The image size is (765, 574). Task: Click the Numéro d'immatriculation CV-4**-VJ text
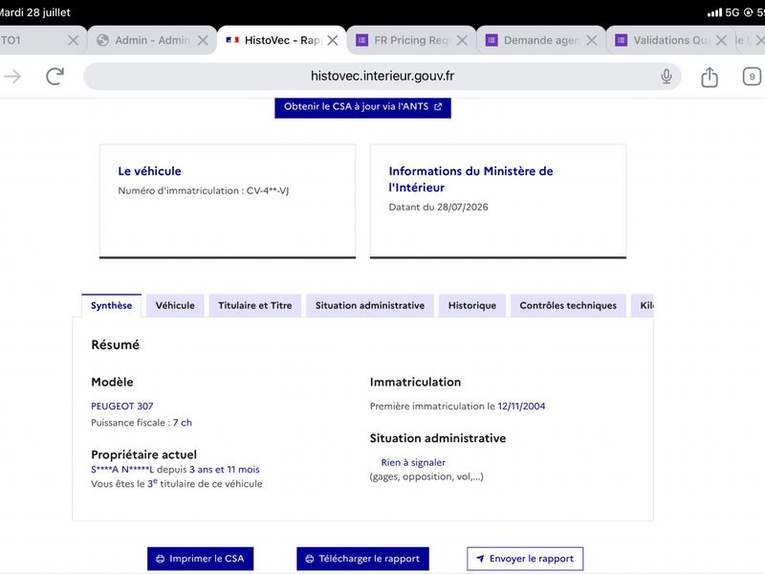(204, 190)
